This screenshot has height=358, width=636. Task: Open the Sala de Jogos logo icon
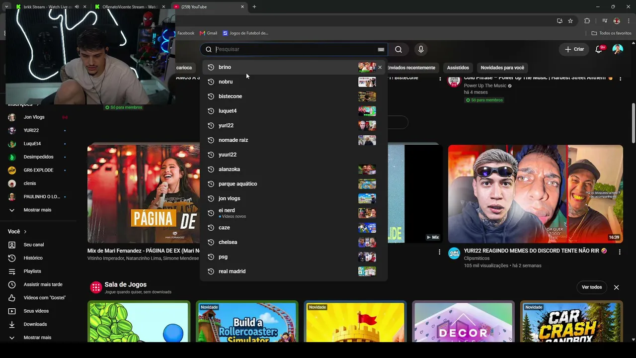(x=96, y=287)
